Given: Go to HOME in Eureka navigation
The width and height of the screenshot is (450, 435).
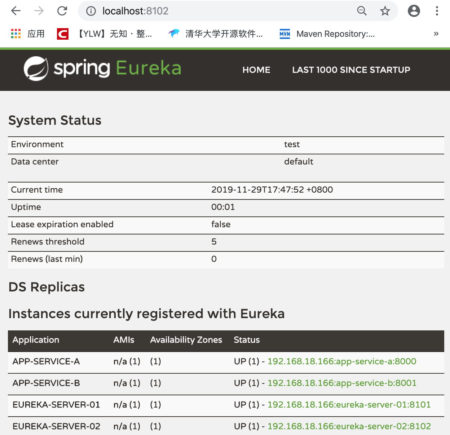Looking at the screenshot, I should click(256, 70).
